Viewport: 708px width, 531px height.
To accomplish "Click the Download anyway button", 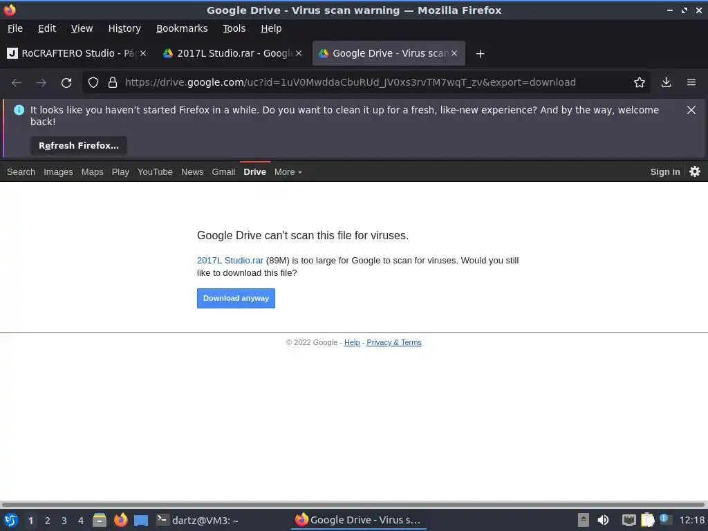I will (x=236, y=298).
